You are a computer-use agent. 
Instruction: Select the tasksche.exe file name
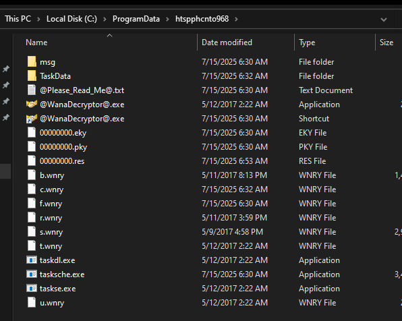click(x=62, y=274)
